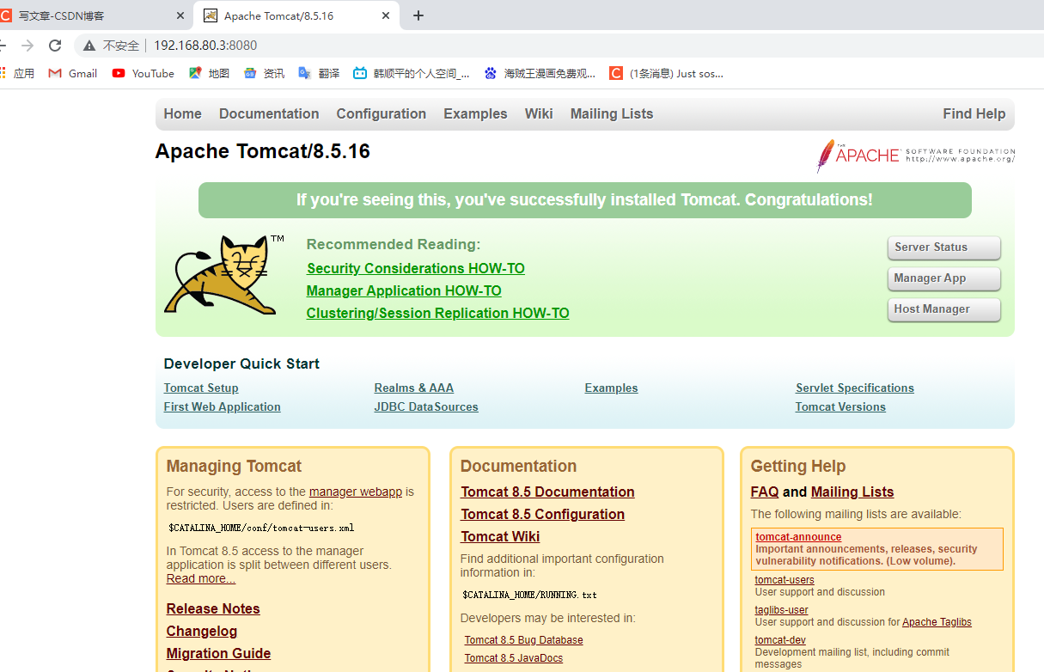Screen dimensions: 1044x672
Task: Open Examples in the top navigation bar
Action: pos(475,113)
